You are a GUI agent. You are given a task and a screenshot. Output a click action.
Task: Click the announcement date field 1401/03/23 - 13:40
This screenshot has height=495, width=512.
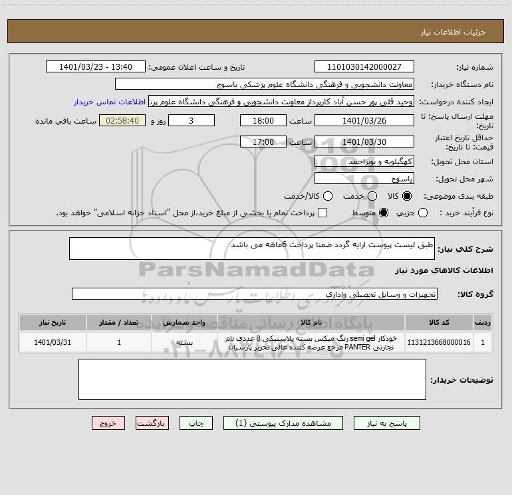pos(96,67)
